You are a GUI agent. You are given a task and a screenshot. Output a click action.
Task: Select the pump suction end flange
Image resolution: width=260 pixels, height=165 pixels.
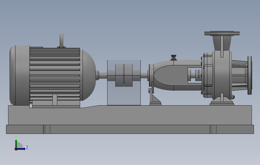point(250,75)
